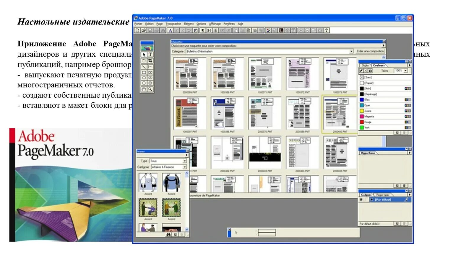Select the Rotate tool in toolbox
Screen dimensions: 453x255
click(x=144, y=61)
